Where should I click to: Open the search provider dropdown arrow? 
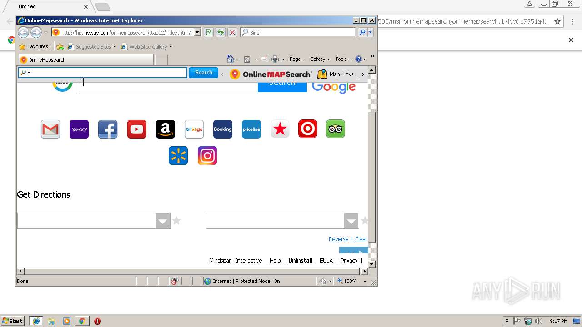(x=371, y=32)
